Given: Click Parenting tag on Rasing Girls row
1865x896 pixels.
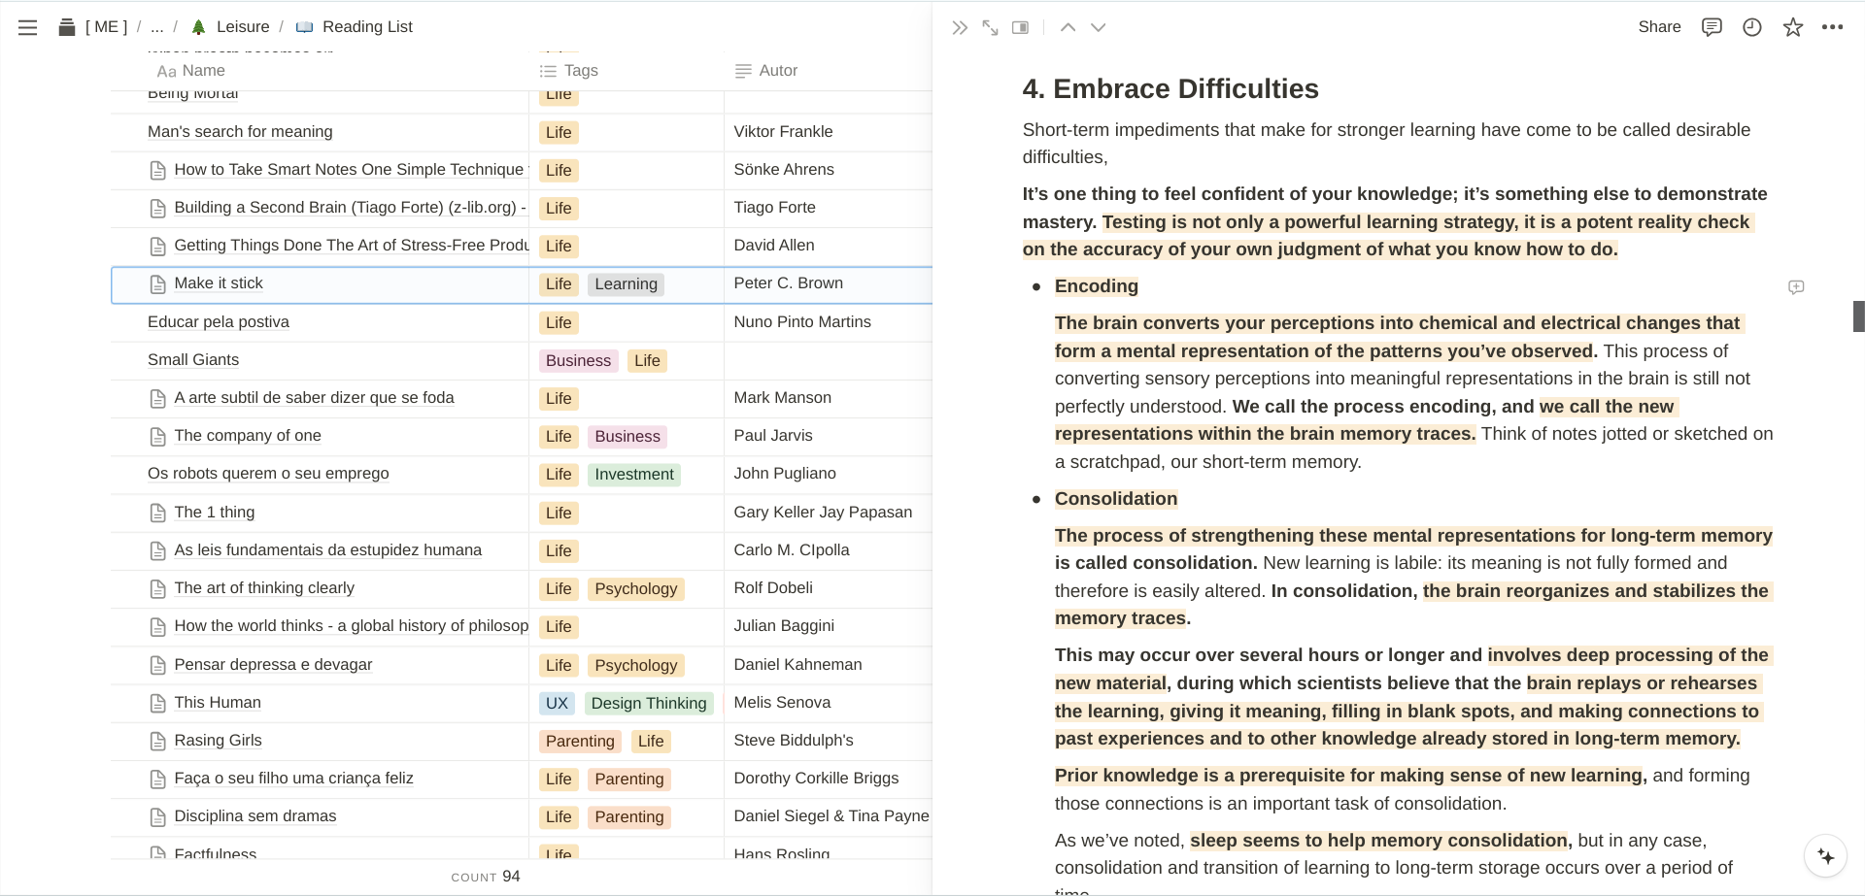Looking at the screenshot, I should [x=580, y=742].
